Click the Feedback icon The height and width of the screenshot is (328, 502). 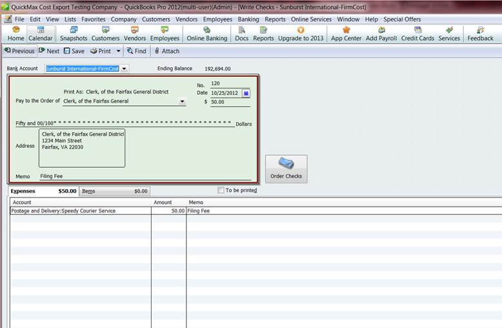[x=480, y=34]
